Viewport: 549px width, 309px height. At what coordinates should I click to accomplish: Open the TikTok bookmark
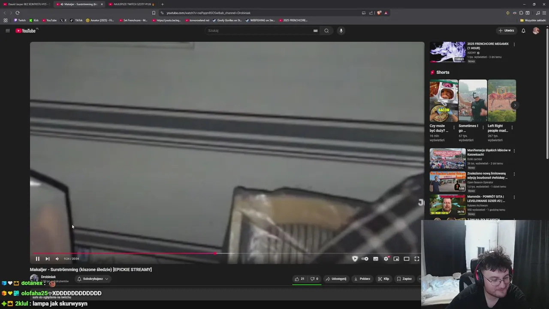pos(76,20)
